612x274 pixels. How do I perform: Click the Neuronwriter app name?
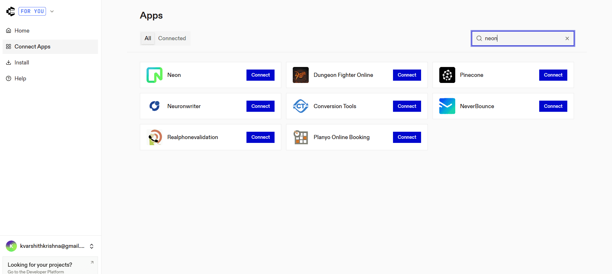point(184,106)
